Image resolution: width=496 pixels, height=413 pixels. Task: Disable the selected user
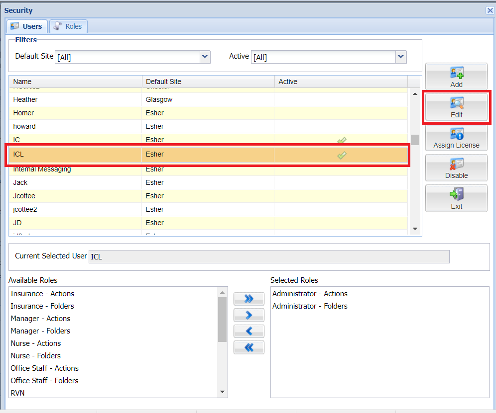click(456, 168)
